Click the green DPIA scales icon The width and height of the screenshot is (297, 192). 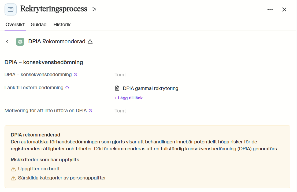tap(20, 42)
